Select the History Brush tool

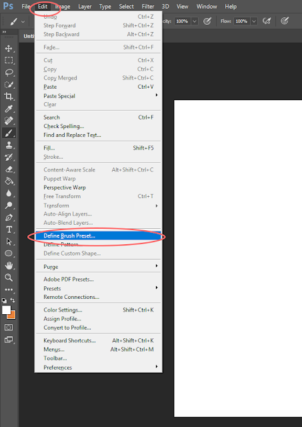click(9, 157)
